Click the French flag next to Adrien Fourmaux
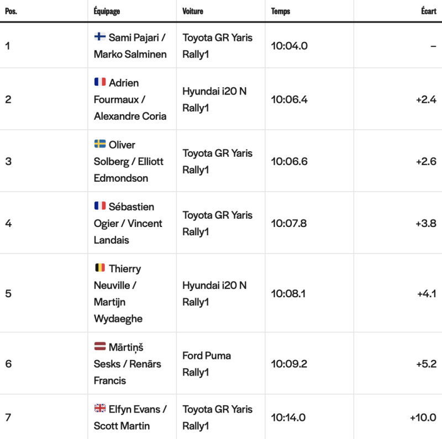This screenshot has width=442, height=439. pyautogui.click(x=100, y=82)
